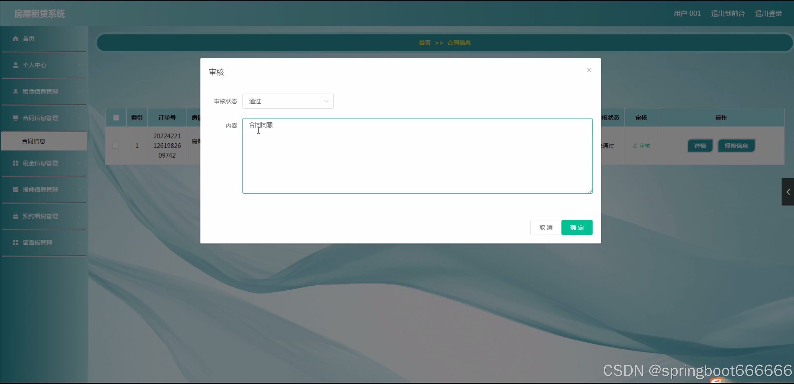Image resolution: width=794 pixels, height=384 pixels.
Task: Click the briefcase icon for 预约看房管理
Action: click(16, 216)
